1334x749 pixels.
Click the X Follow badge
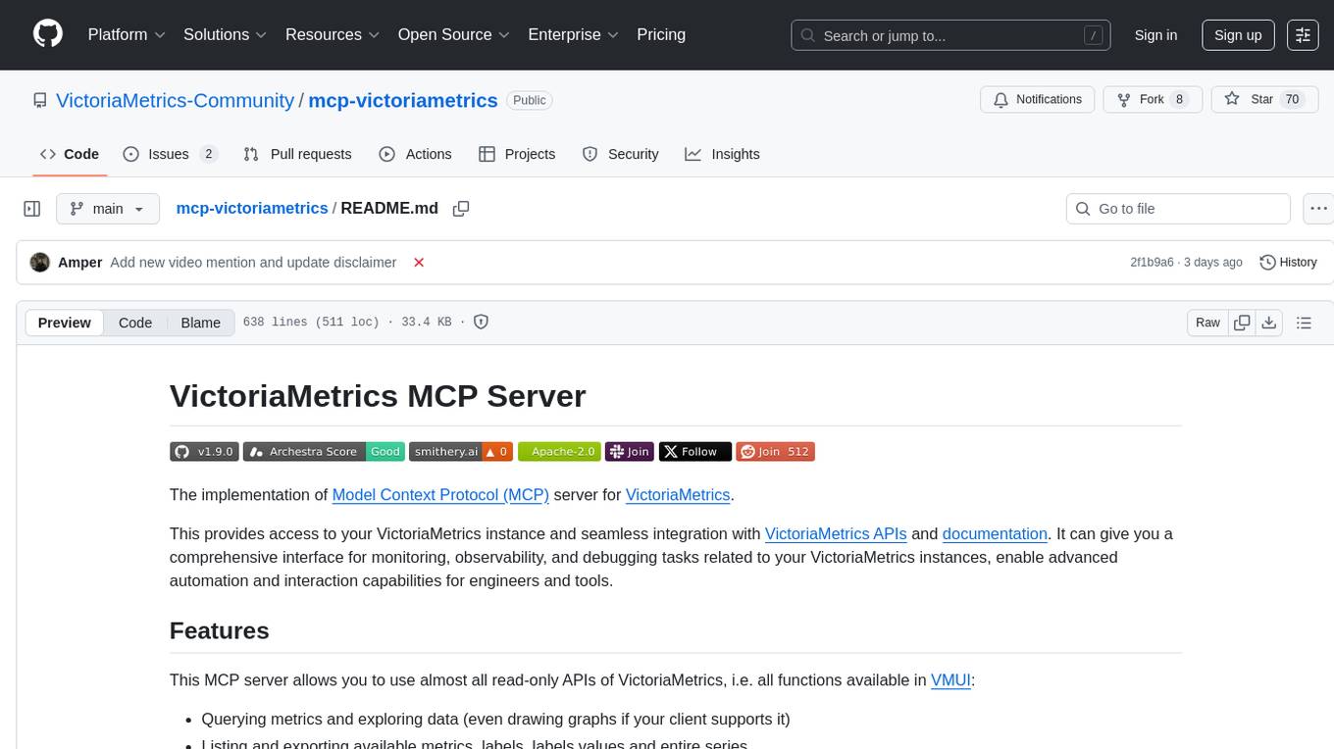pos(694,452)
